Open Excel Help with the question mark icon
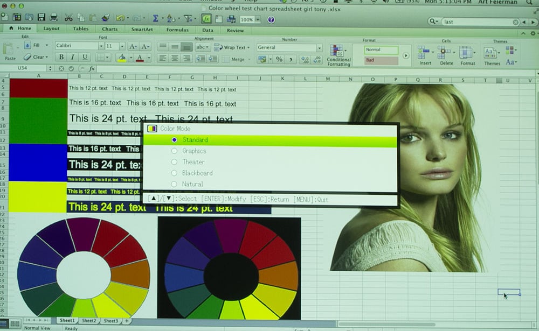The width and height of the screenshot is (539, 331). (x=271, y=19)
